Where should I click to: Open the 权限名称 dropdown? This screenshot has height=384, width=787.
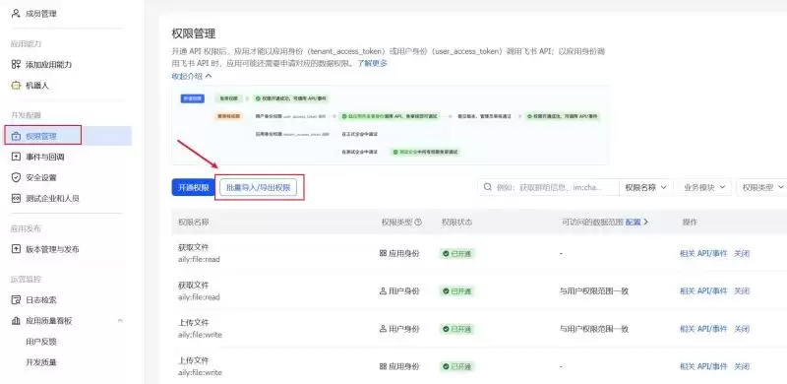645,187
